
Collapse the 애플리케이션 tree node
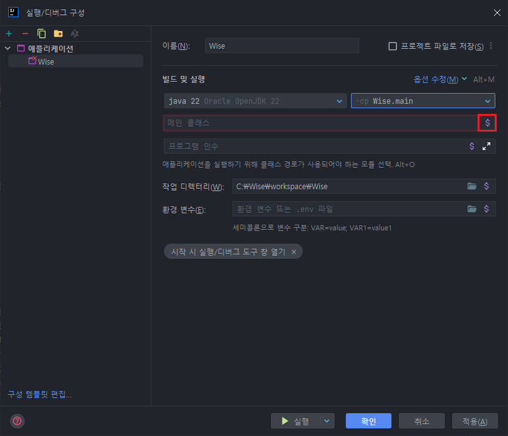(7, 47)
